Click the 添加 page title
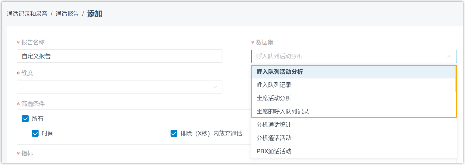The image size is (465, 165). point(95,14)
